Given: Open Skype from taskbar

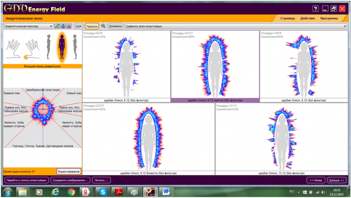Looking at the screenshot, I should click(x=103, y=192).
